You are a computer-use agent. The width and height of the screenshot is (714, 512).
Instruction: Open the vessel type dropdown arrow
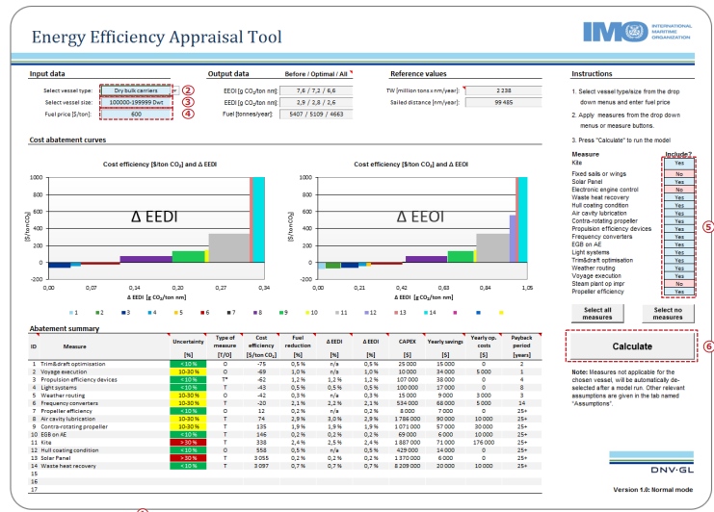tap(171, 90)
